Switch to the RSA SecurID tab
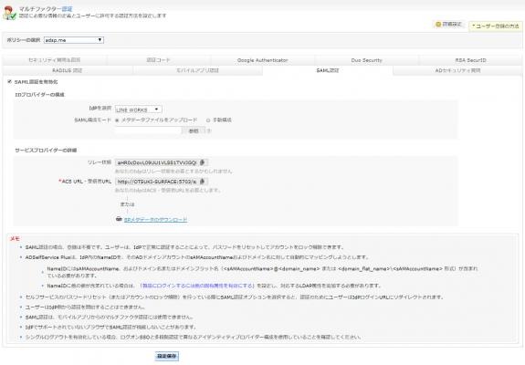The width and height of the screenshot is (525, 365). tap(470, 60)
